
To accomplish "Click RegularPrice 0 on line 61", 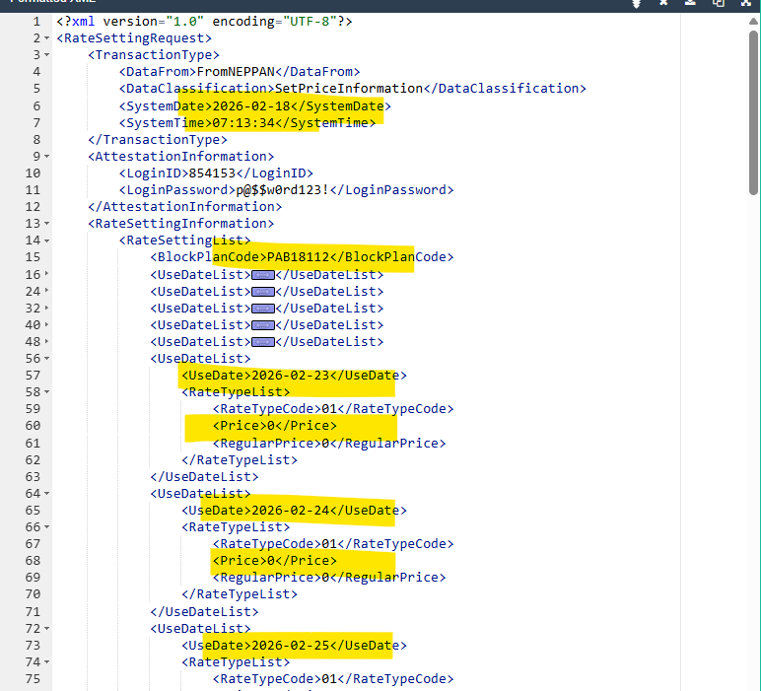I will [329, 443].
